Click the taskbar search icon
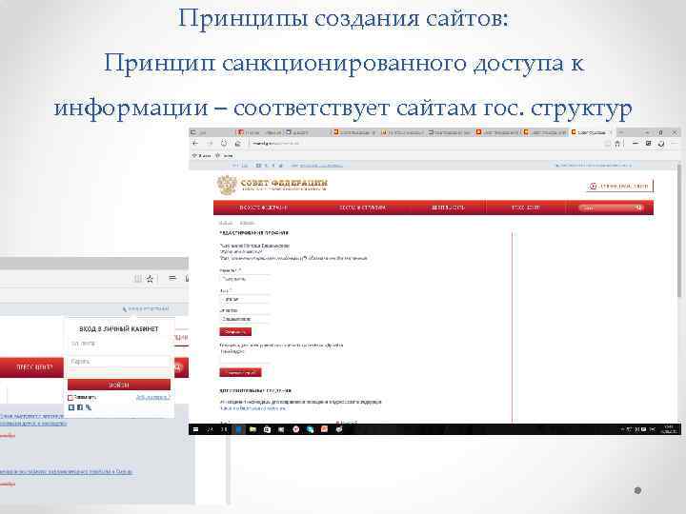The height and width of the screenshot is (514, 686). (210, 429)
